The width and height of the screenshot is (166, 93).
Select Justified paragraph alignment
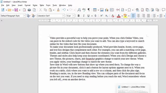tap(148, 16)
